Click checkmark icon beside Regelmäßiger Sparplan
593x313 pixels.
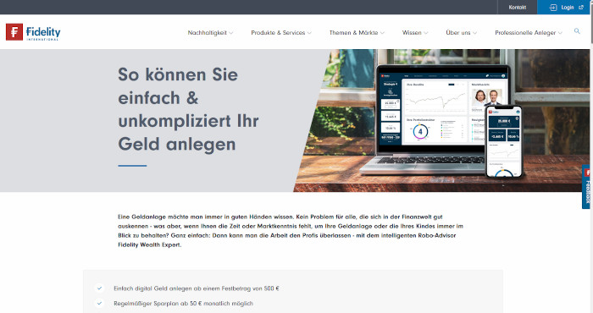(x=99, y=303)
